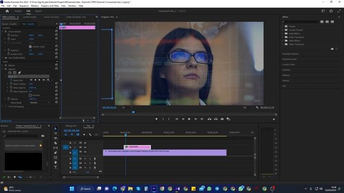Reset Position parameter in Effect Controls

click(56, 35)
